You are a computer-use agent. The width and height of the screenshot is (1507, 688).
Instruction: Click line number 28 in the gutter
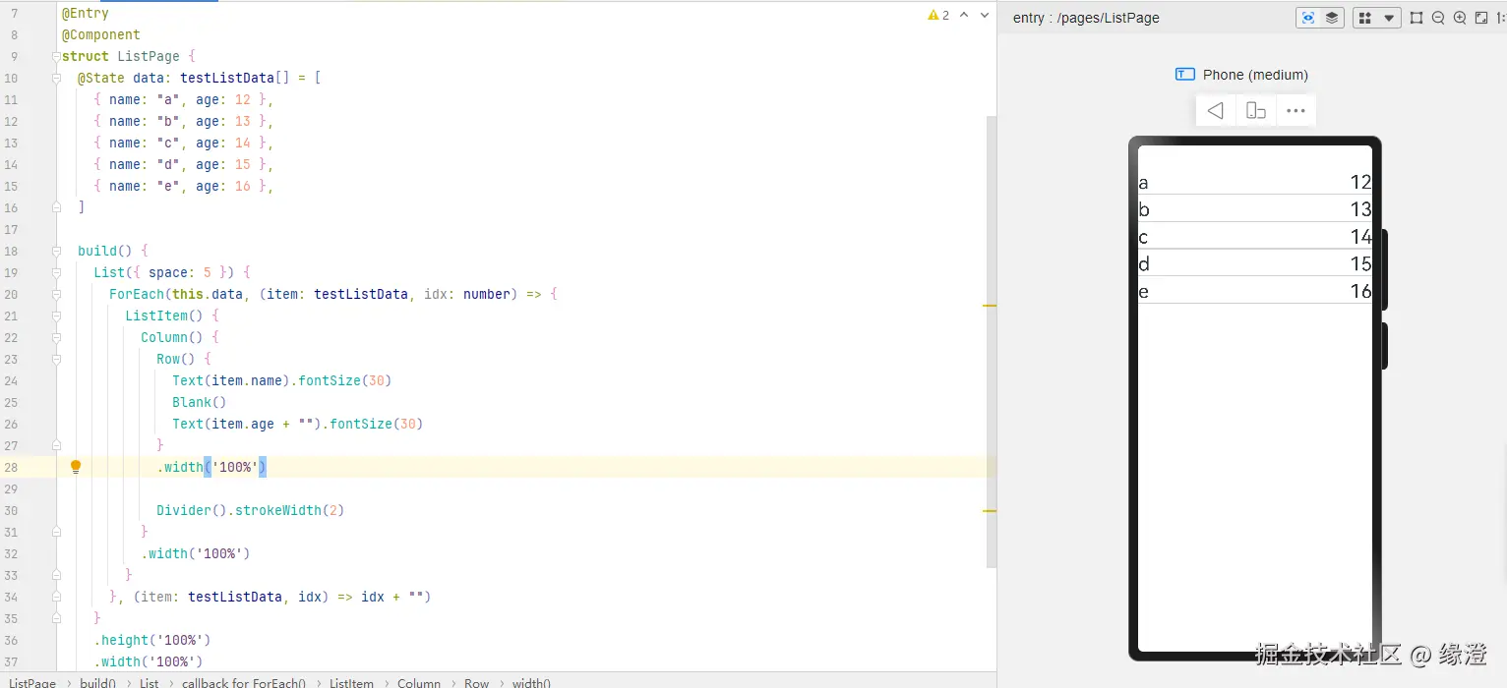11,467
